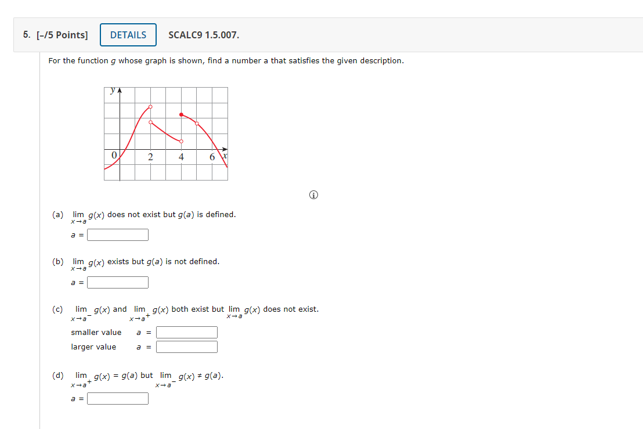Click the answer box for part (d)
Viewport: 643px width, 429px height.
coord(117,398)
